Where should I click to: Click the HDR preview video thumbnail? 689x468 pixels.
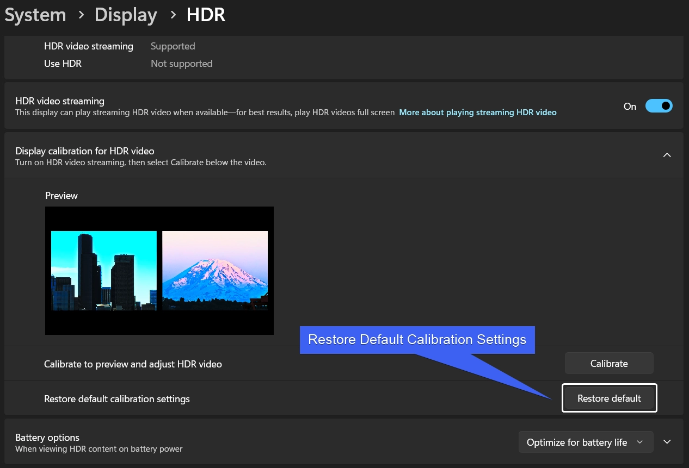[x=159, y=271]
